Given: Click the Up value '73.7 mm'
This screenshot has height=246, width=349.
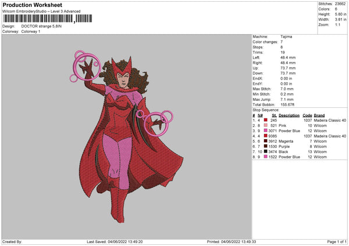Looking at the screenshot, I should pyautogui.click(x=288, y=68).
